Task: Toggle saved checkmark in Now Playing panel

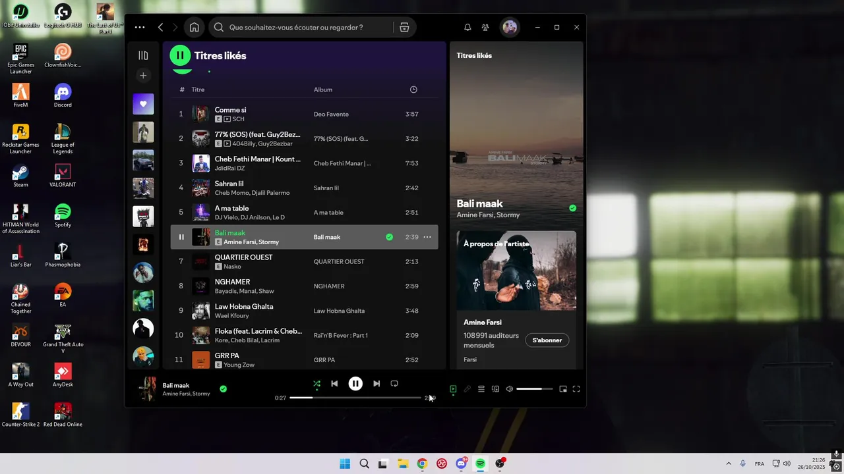Action: tap(572, 208)
